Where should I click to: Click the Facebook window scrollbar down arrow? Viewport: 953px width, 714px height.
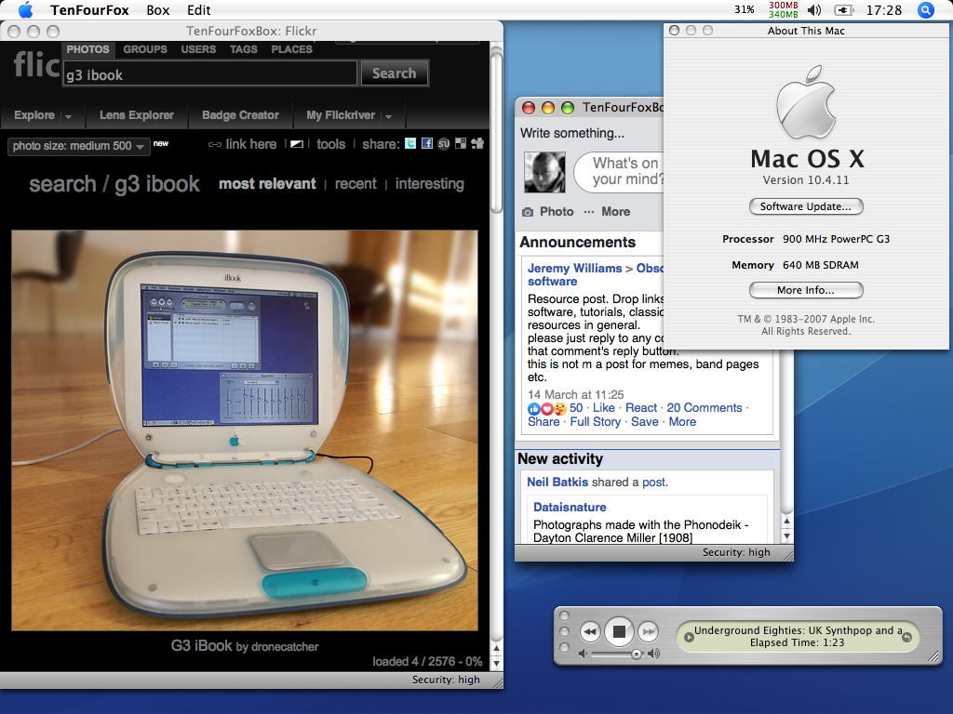tap(786, 536)
